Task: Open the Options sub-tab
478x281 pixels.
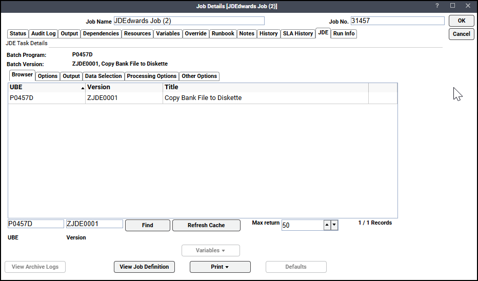Action: [48, 76]
